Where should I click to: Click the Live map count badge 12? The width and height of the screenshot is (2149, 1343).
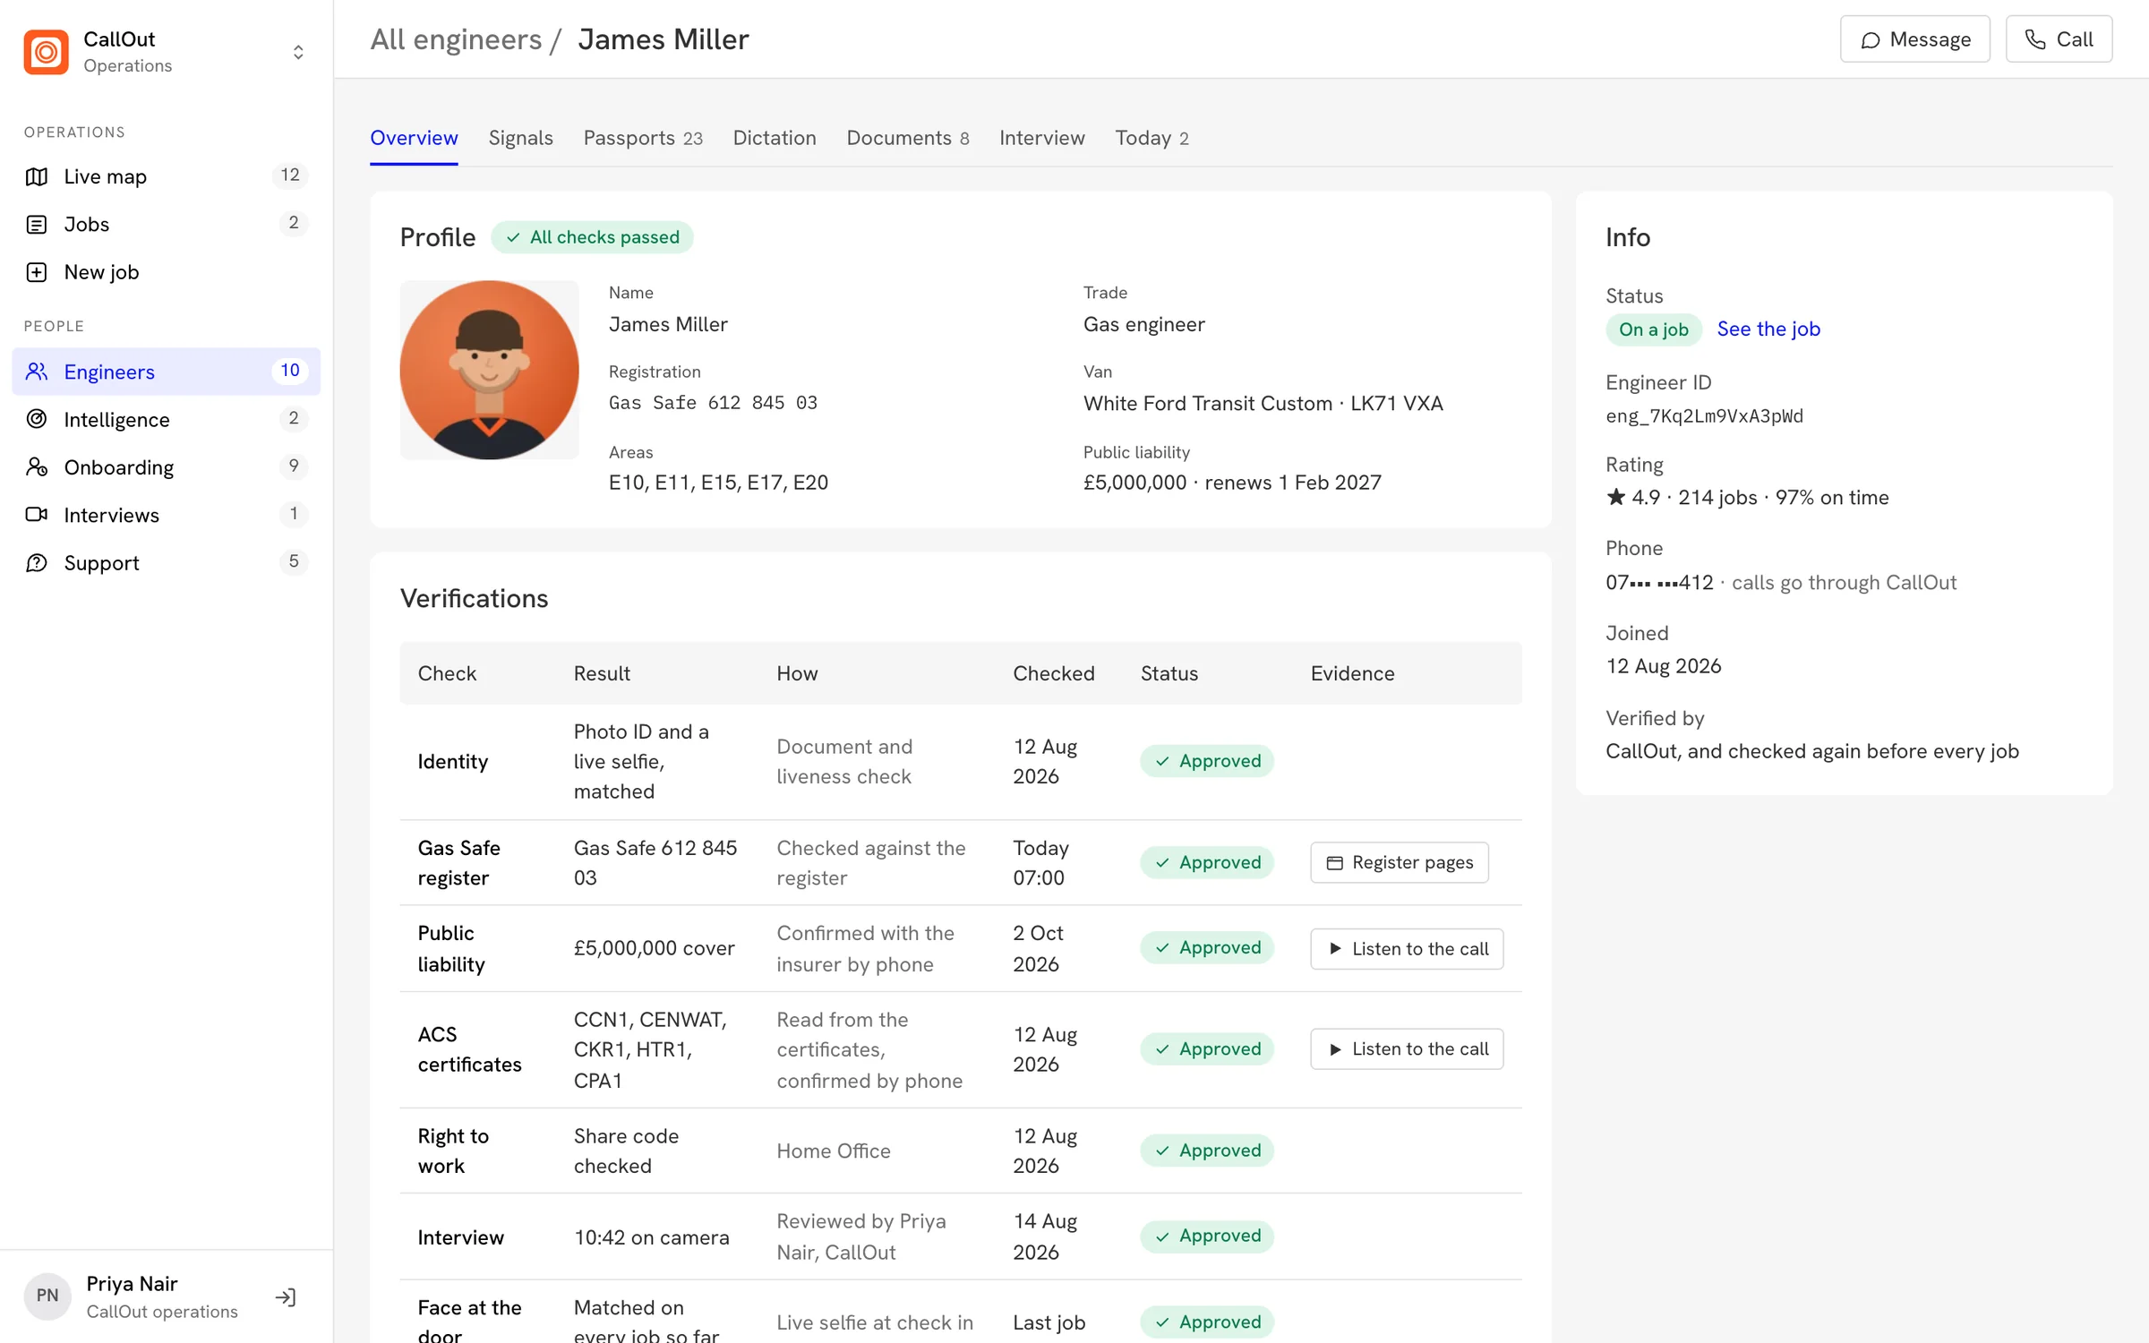(290, 175)
